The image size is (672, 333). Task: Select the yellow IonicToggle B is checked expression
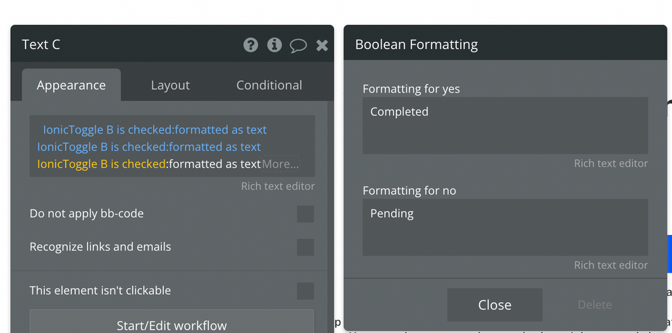[101, 164]
